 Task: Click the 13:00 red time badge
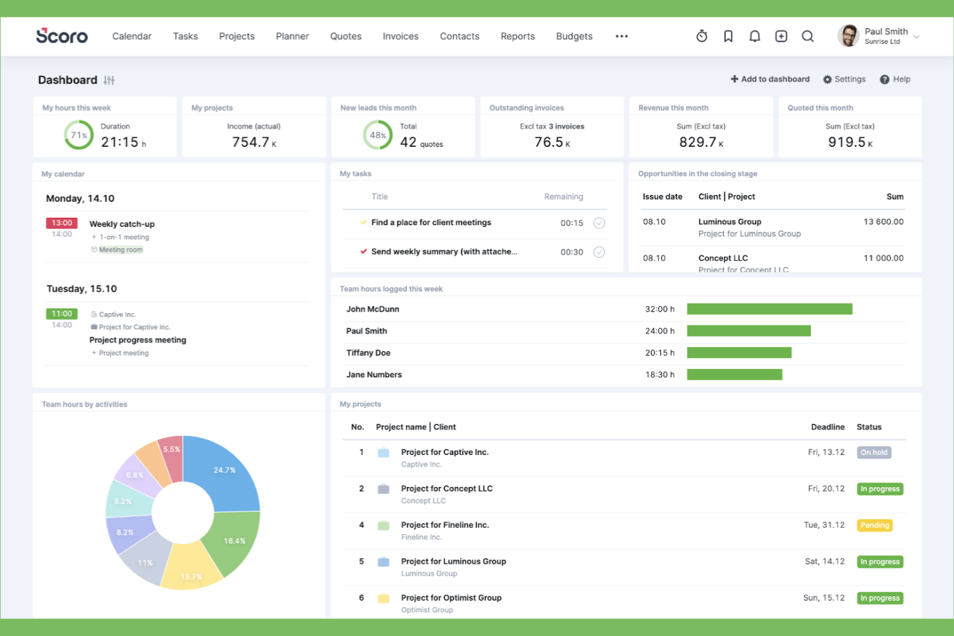pos(62,223)
